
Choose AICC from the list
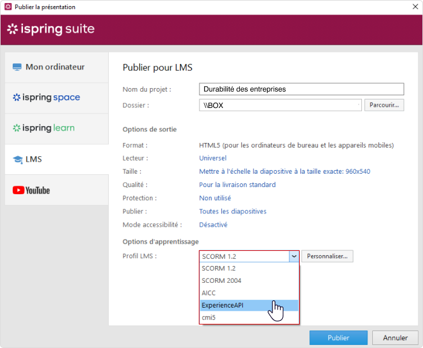click(249, 293)
